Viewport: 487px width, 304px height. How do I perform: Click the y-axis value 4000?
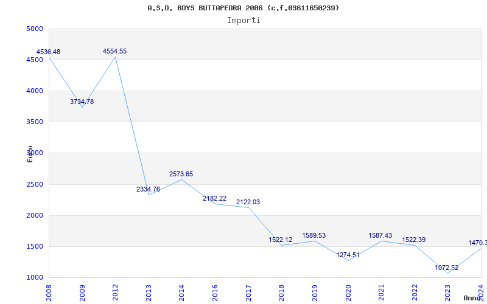[x=34, y=91]
